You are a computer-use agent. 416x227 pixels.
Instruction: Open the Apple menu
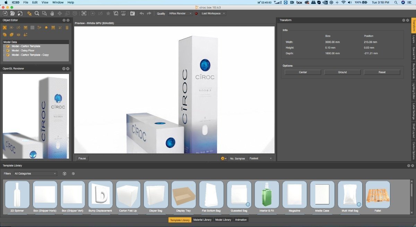pos(6,2)
